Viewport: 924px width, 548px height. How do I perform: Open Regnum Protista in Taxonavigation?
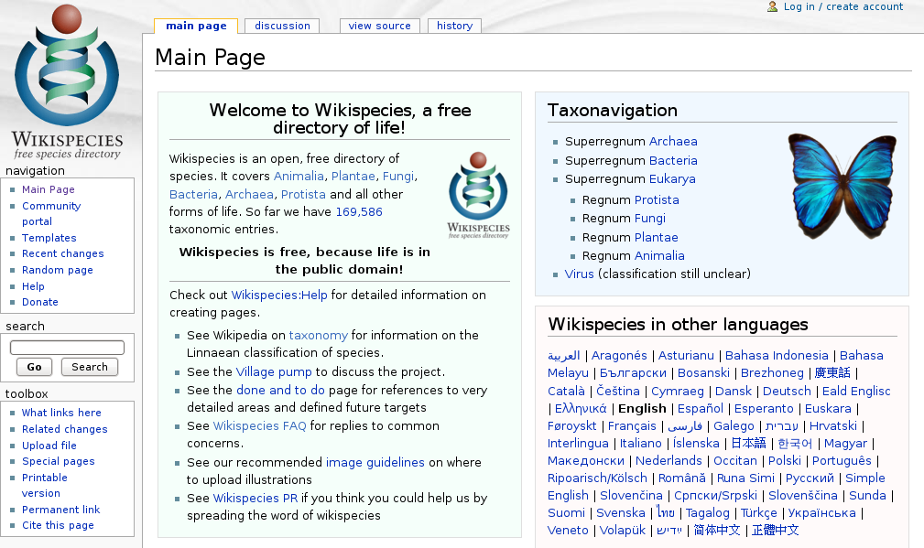point(657,200)
